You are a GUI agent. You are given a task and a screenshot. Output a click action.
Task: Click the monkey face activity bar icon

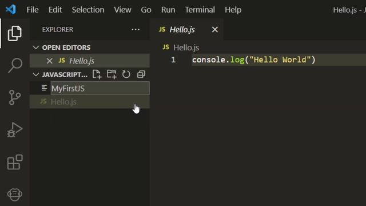click(15, 195)
